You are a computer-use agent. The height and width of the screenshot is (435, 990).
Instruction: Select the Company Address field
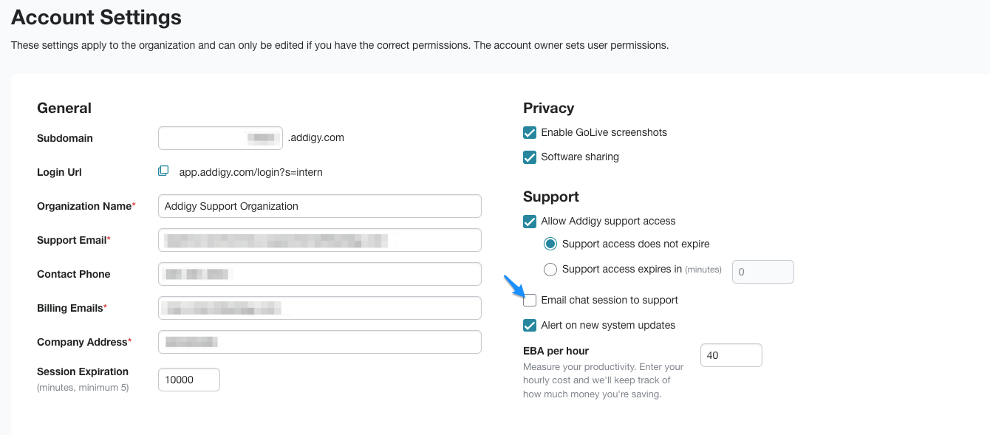click(320, 342)
